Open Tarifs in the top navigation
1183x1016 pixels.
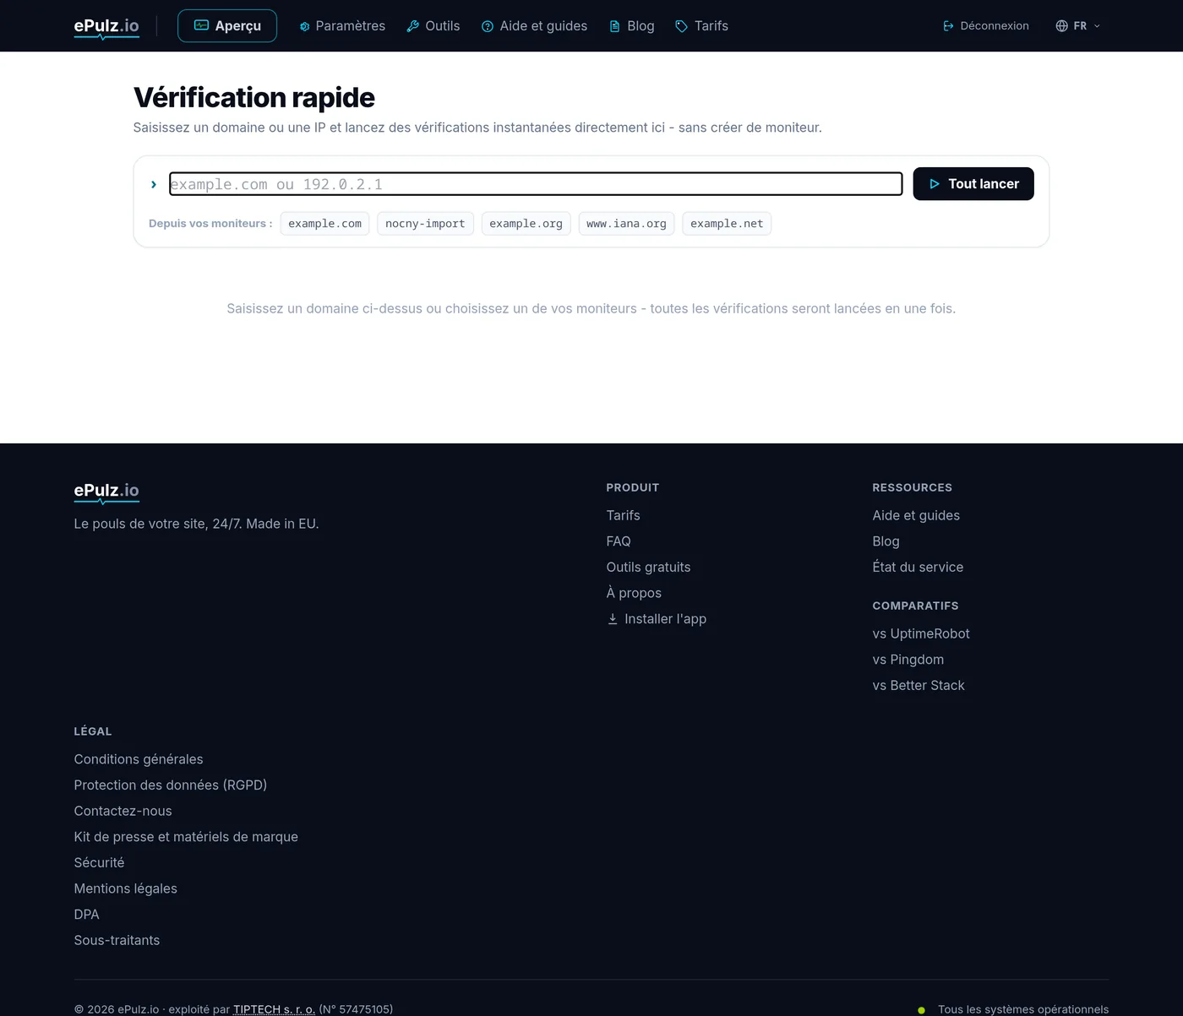(x=702, y=26)
